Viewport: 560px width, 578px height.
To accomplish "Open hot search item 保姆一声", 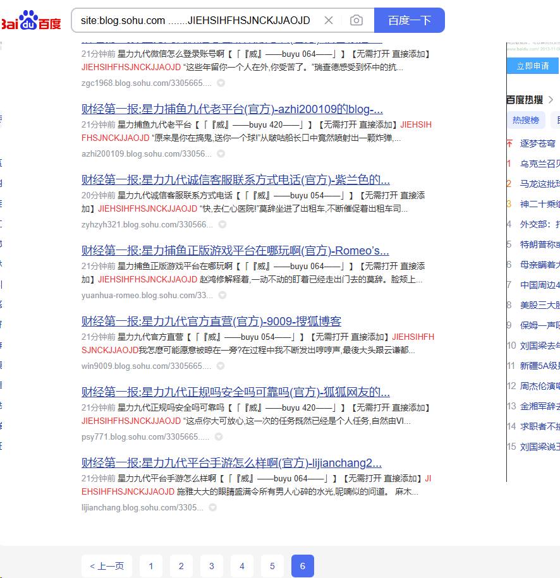I will coord(540,325).
